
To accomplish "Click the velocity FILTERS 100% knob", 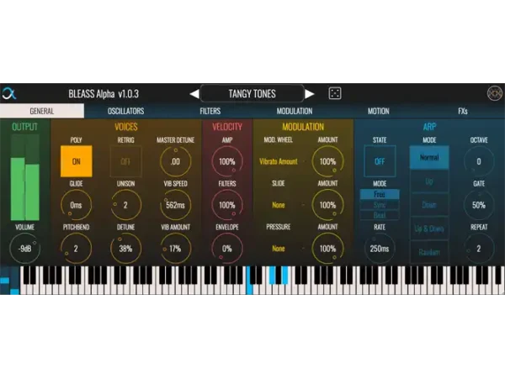I will pos(227,205).
